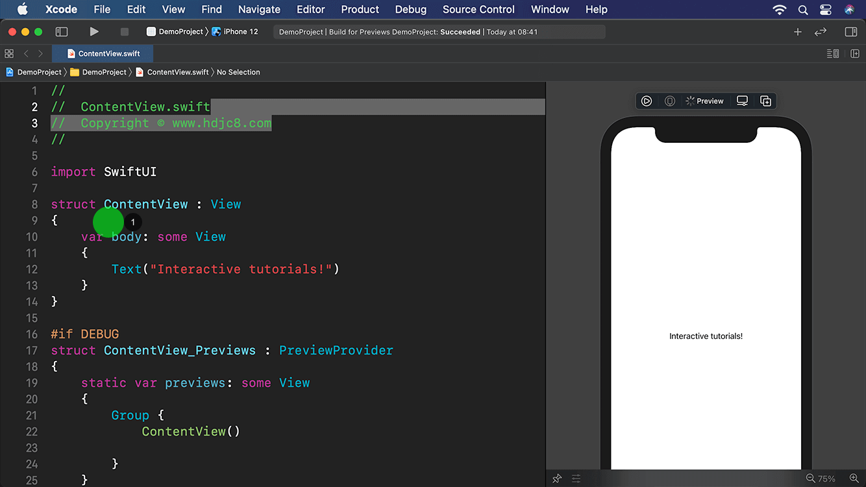Click 'ContentView()' inside Group
This screenshot has width=866, height=487.
191,432
